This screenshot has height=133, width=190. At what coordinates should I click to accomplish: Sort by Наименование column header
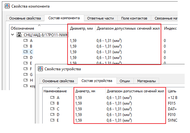(x=55, y=91)
